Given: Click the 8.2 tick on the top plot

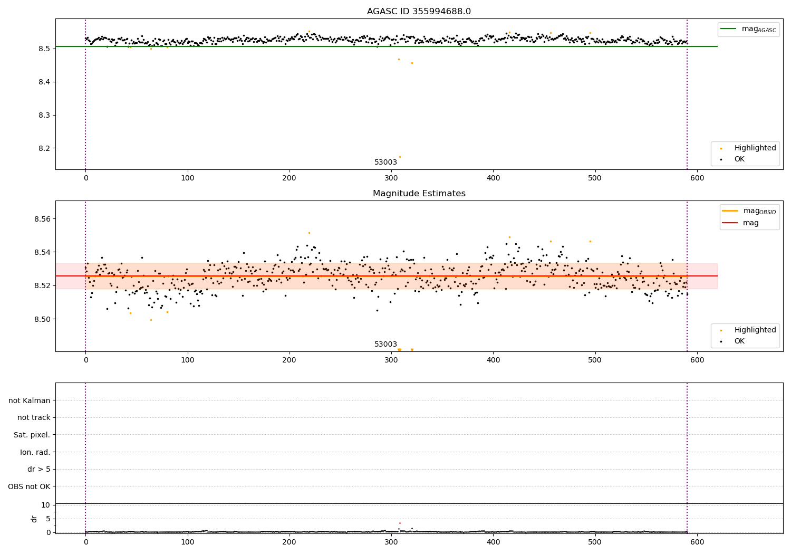Looking at the screenshot, I should point(44,148).
